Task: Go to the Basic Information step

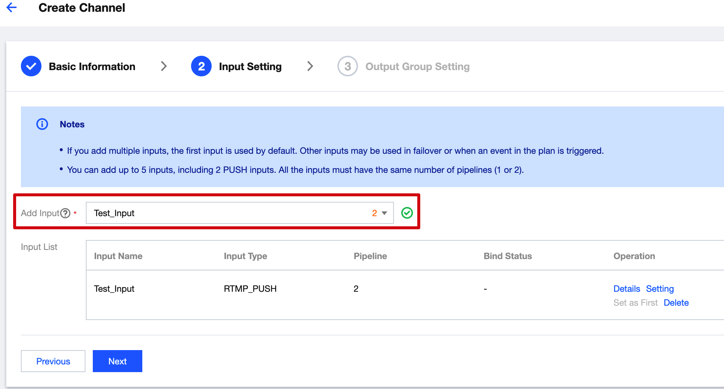Action: (x=92, y=66)
